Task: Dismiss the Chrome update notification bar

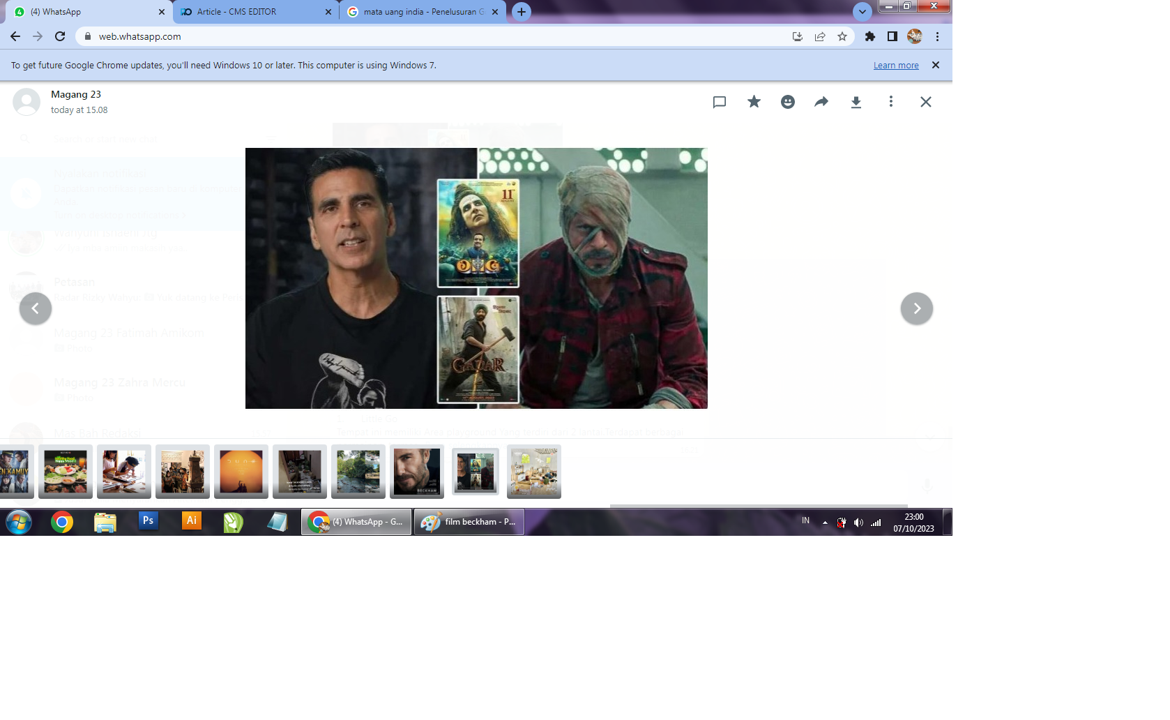Action: click(x=936, y=65)
